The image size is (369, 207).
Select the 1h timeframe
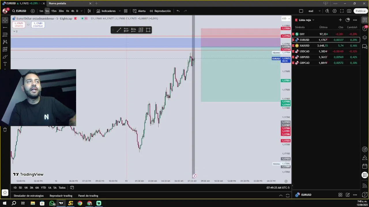coord(67,11)
